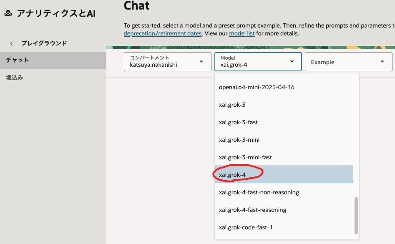Go back using the プレイグラウンド chevron
The width and height of the screenshot is (395, 244).
click(12, 43)
